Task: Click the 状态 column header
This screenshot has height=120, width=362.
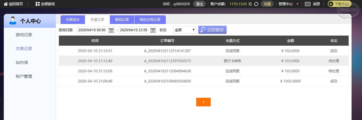Action: click(x=334, y=41)
